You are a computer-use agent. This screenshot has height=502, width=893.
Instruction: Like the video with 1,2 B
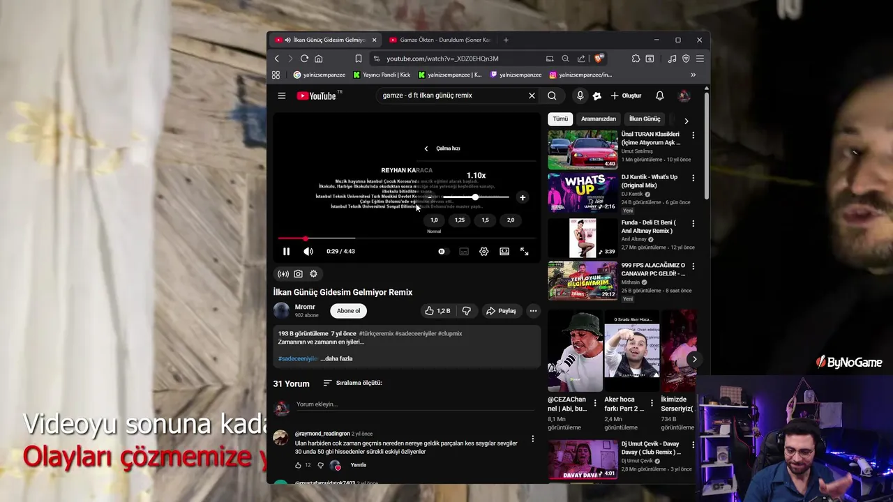tap(437, 311)
